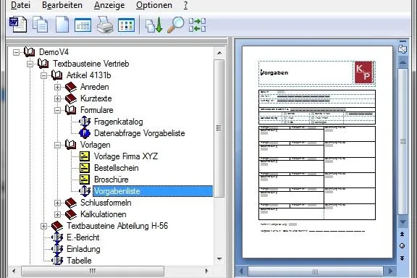
Task: Open the Optionen menu
Action: coord(154,5)
